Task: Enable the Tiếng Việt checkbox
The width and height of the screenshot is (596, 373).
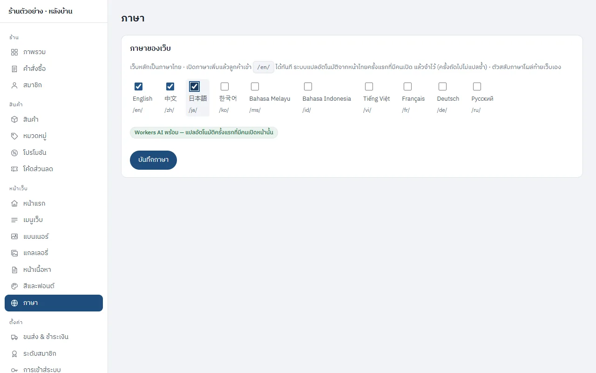Action: [x=369, y=86]
